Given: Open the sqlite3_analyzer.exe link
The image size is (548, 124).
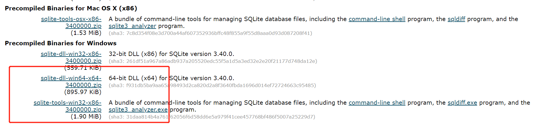Looking at the screenshot, I should 138,110.
